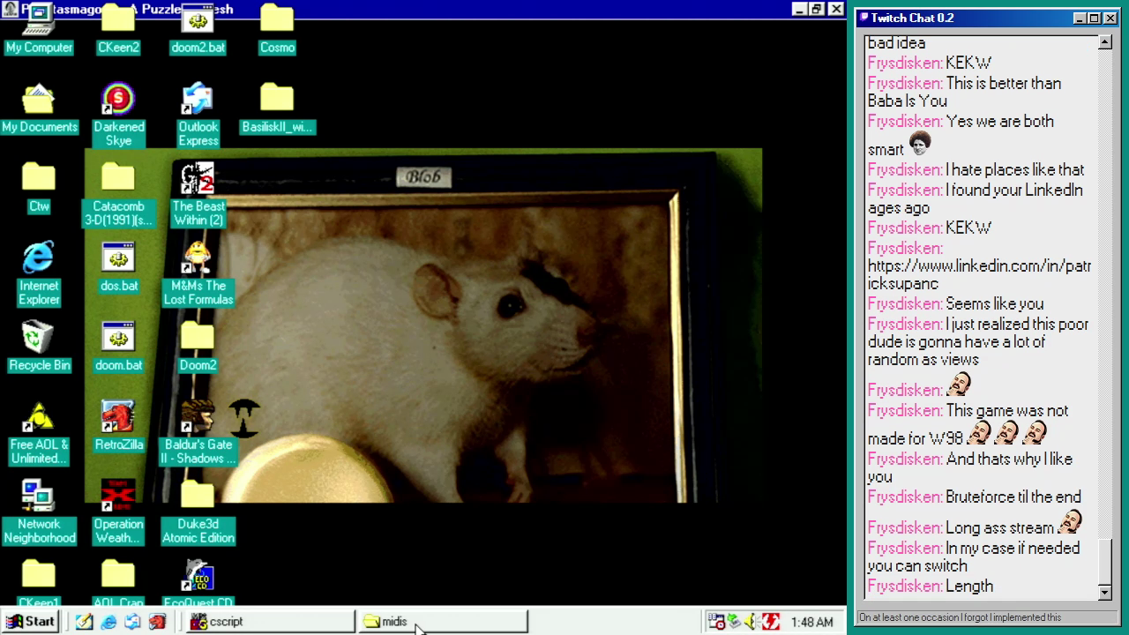Viewport: 1129px width, 635px height.
Task: Select the doom.bat file icon
Action: point(118,347)
